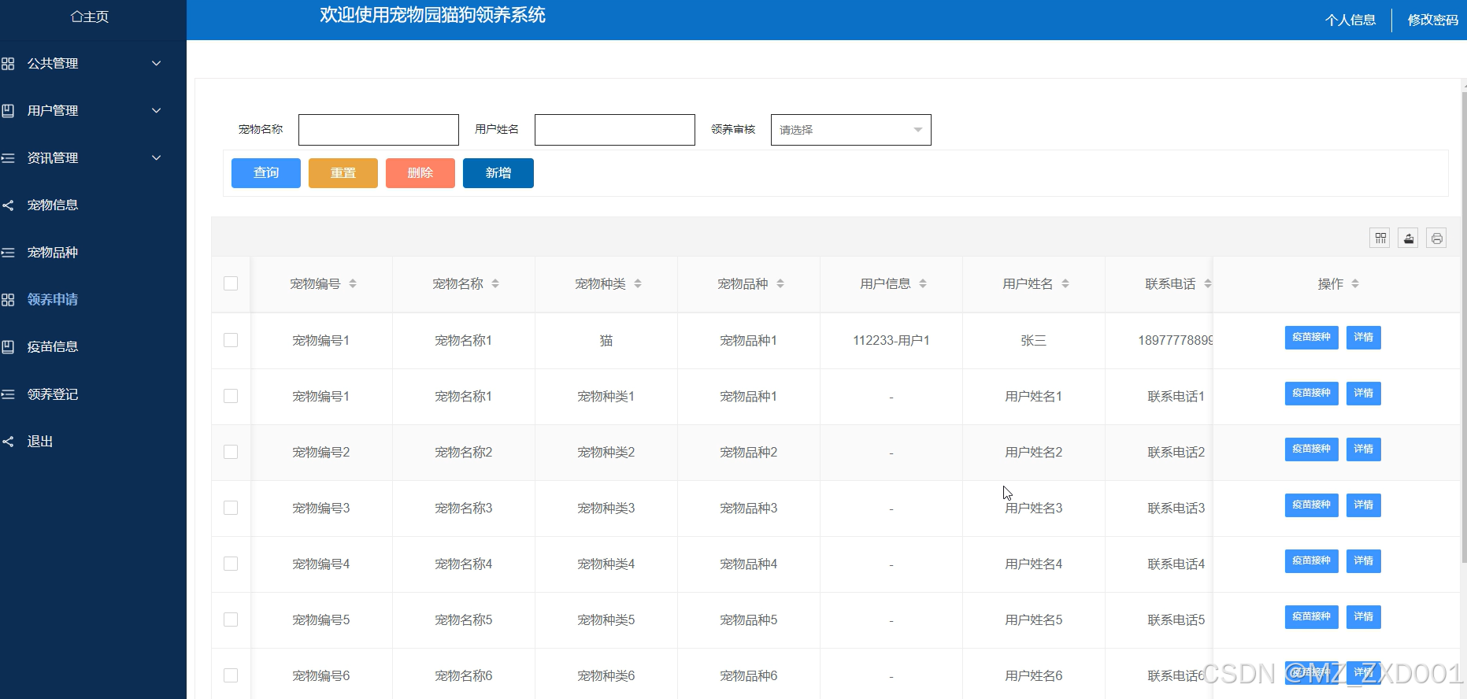Sort by 宠物种类 column arrows
This screenshot has width=1467, height=699.
click(638, 283)
